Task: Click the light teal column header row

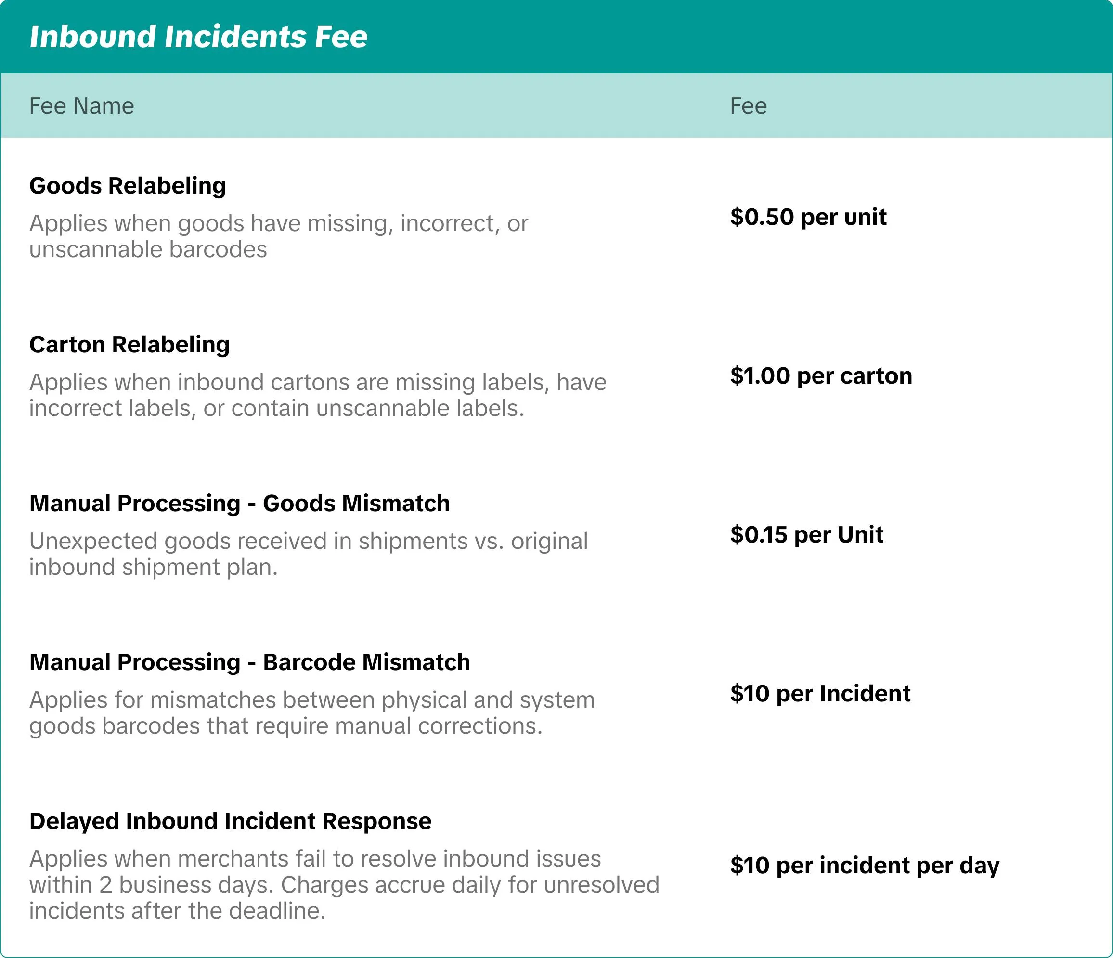Action: pyautogui.click(x=430, y=106)
